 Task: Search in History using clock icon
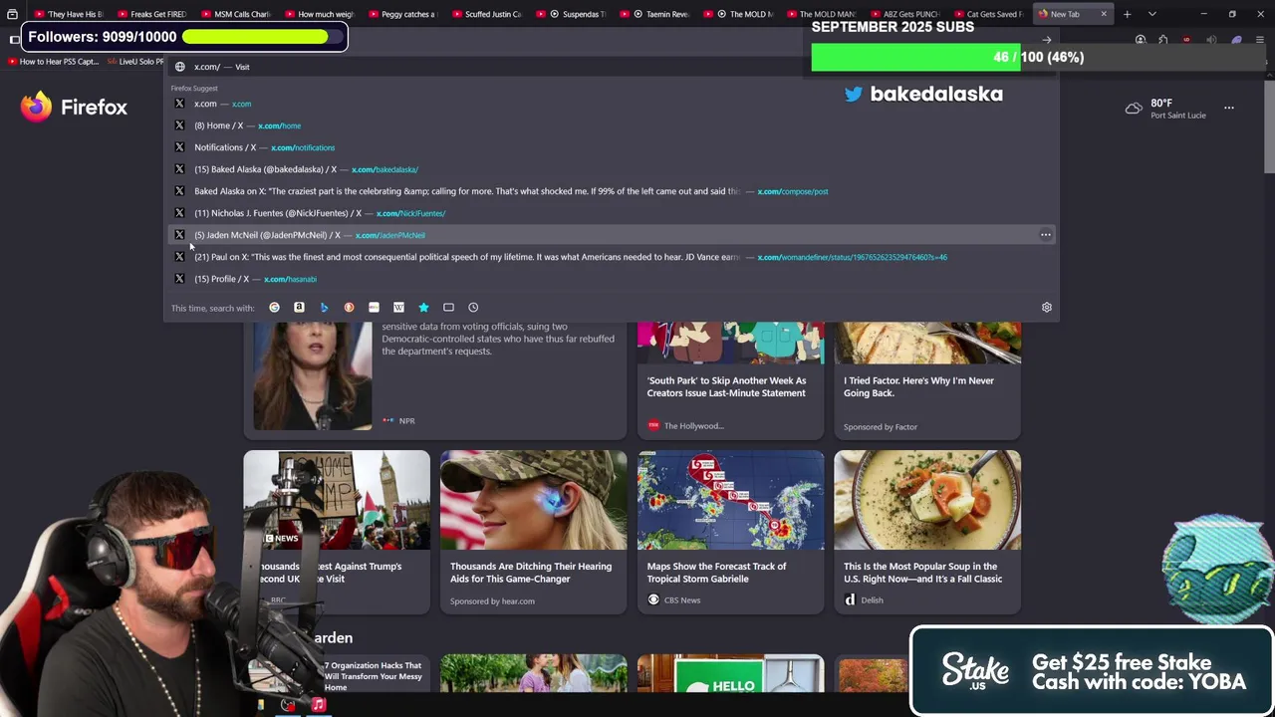tap(473, 308)
